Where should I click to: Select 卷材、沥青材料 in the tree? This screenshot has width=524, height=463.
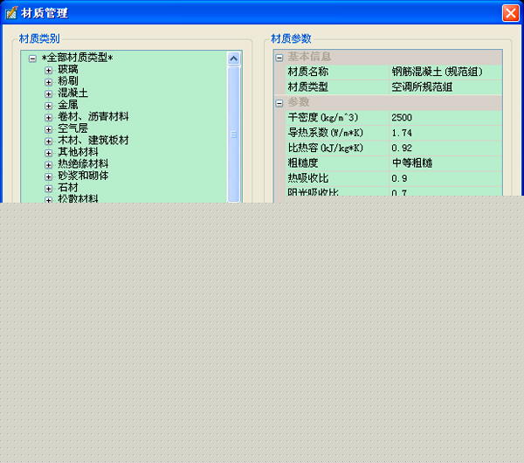click(x=93, y=117)
